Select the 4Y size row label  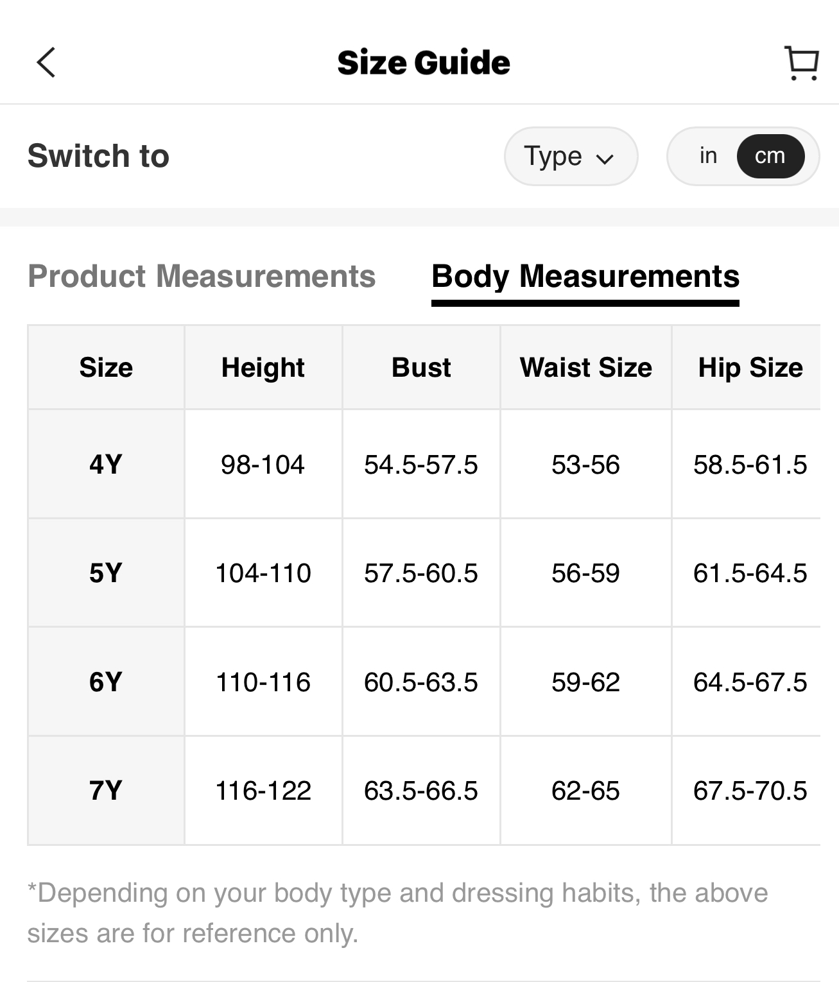tap(106, 464)
